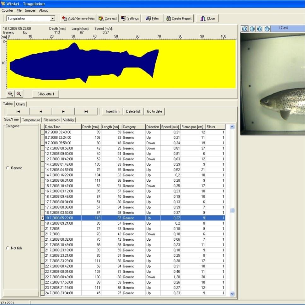Pause the 17.avi video
The image size is (305, 305).
(252, 29)
